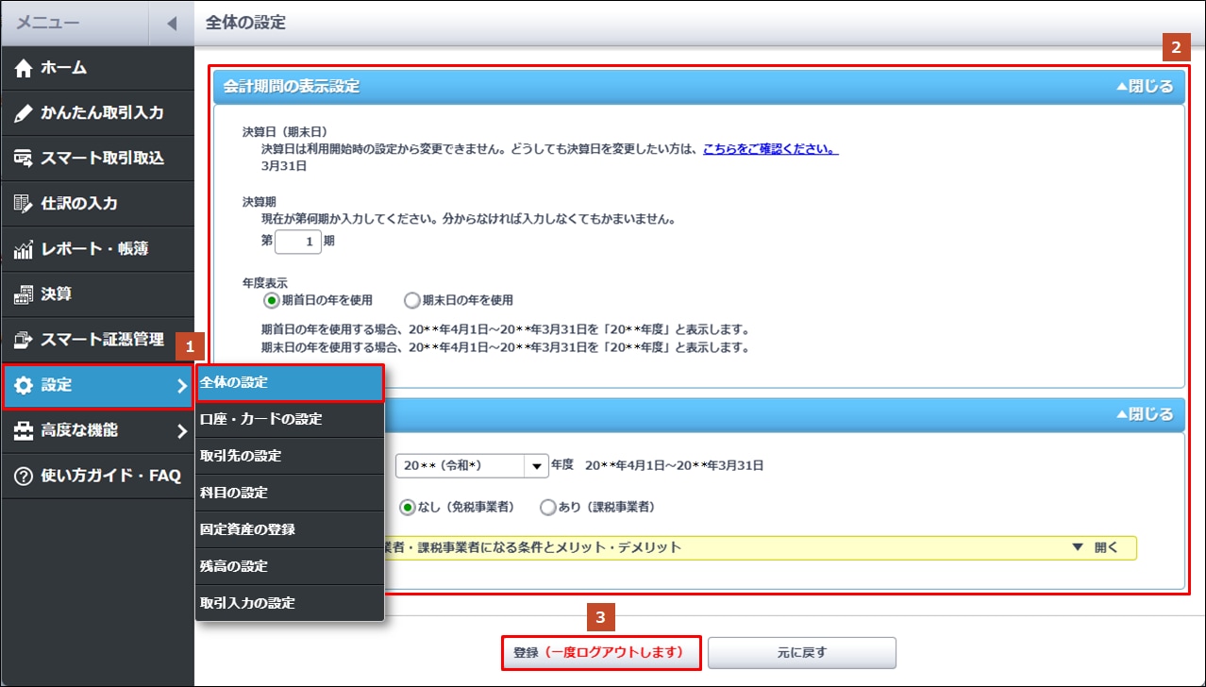Viewport: 1206px width, 687px height.
Task: Click the 決算期 number input field
Action: 297,241
